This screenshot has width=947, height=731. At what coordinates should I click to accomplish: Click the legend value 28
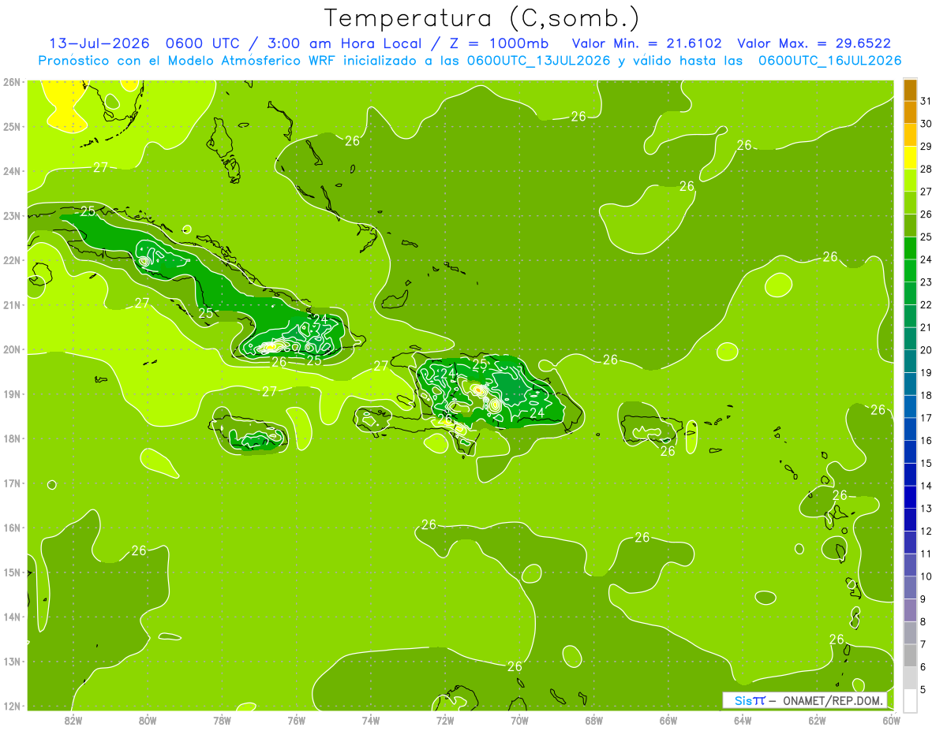(x=926, y=169)
